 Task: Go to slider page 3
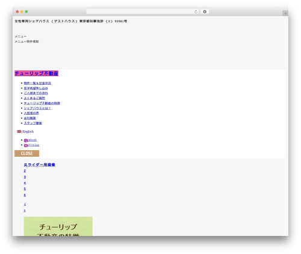(25, 177)
